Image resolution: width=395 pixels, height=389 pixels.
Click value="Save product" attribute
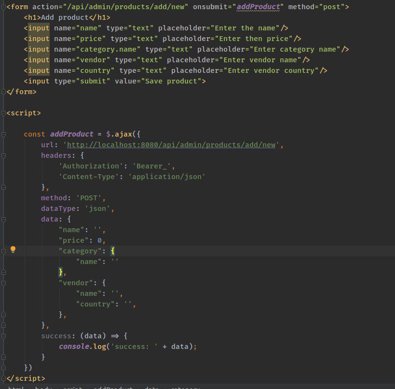[x=158, y=81]
